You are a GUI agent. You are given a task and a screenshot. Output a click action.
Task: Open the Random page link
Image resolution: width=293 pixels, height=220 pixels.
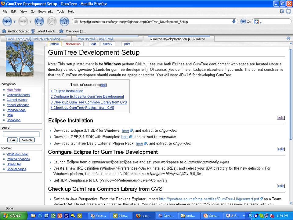pyautogui.click(x=16, y=110)
